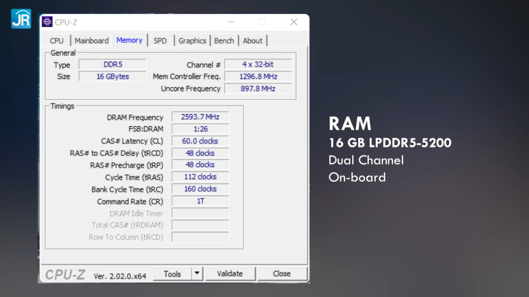Screen dimensions: 529x297
Task: Open the Graphics tab
Action: tap(192, 41)
